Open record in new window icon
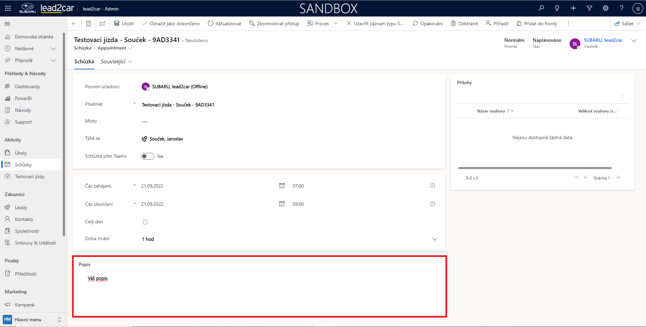Viewport: 646px width, 327px height. click(103, 24)
